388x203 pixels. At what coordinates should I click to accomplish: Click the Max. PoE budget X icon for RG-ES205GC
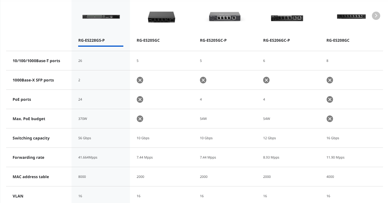(140, 119)
